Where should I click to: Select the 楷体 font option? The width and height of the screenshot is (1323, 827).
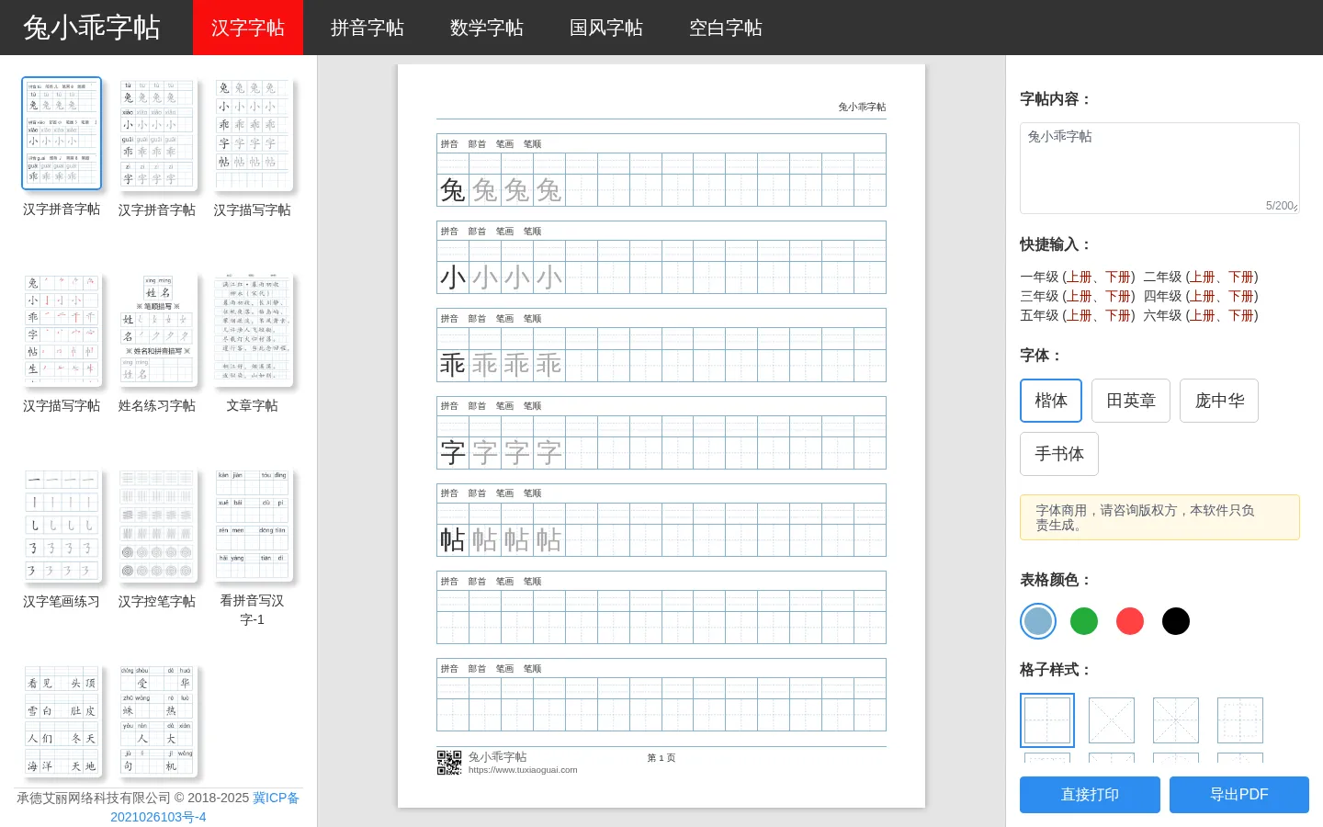point(1051,401)
